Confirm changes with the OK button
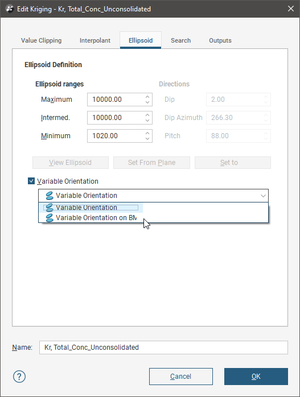This screenshot has width=300, height=397. 256,377
